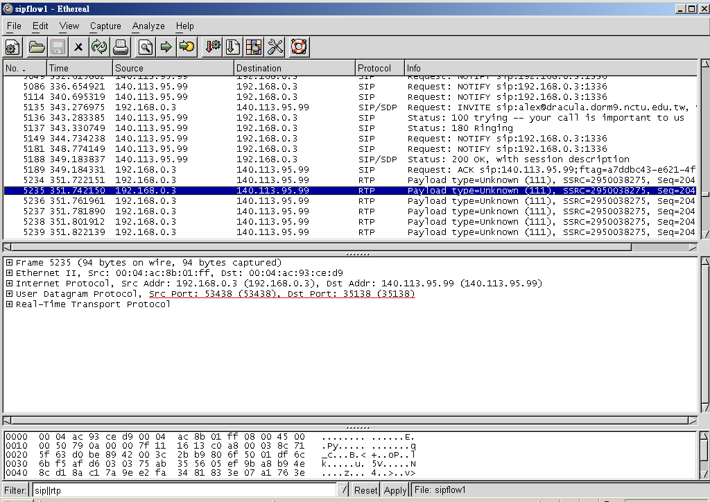Click the Start Capture toolbar icon
Screen dimensions: 710x502
[x=12, y=47]
